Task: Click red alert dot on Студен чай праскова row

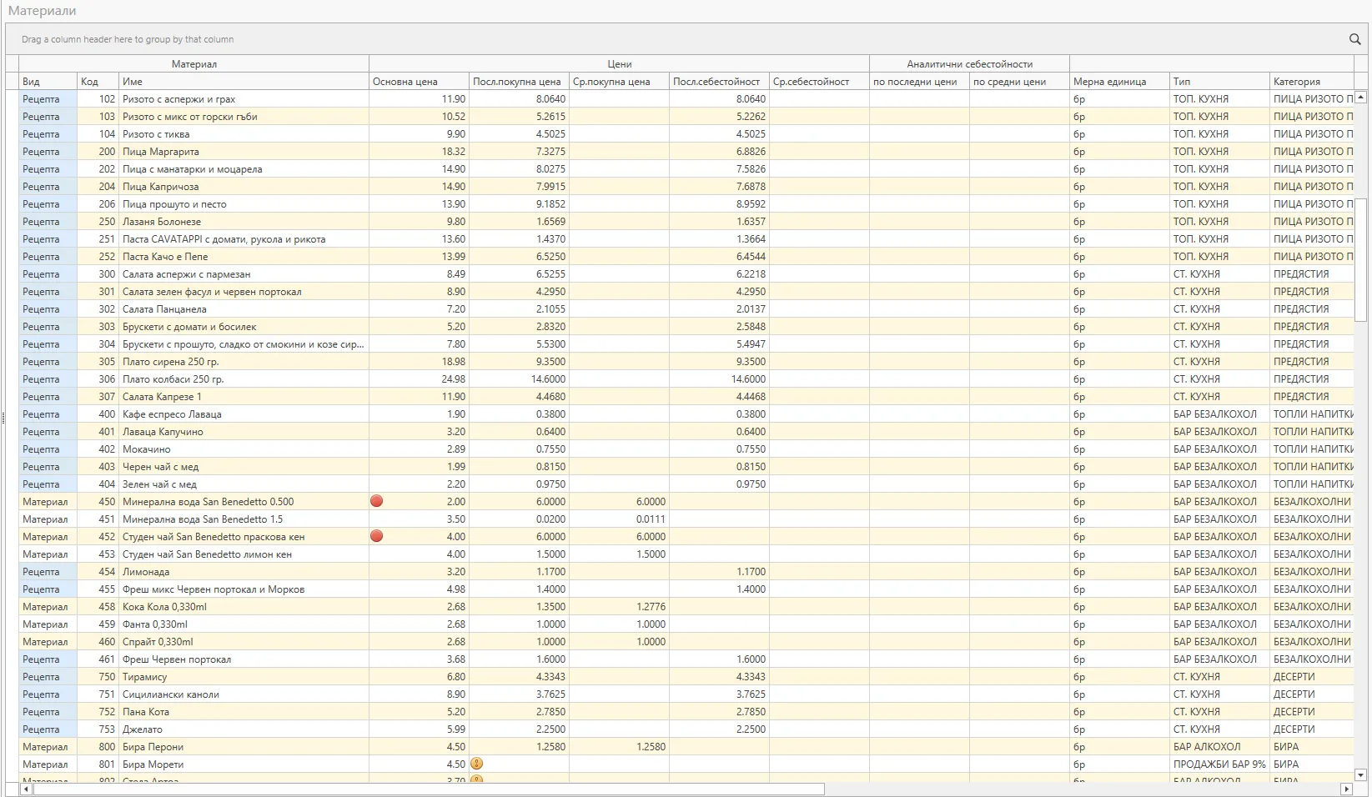Action: pos(376,536)
